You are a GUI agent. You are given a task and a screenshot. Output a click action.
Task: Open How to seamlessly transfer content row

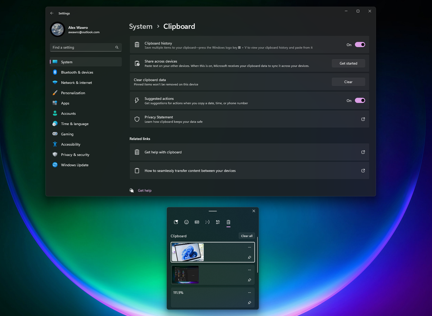pyautogui.click(x=249, y=171)
